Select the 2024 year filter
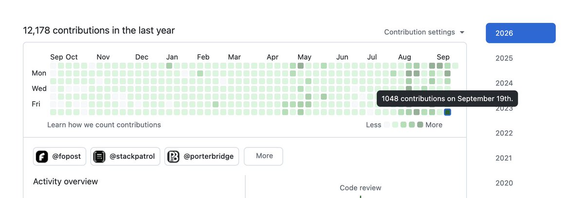This screenshot has width=584, height=198. coord(504,83)
